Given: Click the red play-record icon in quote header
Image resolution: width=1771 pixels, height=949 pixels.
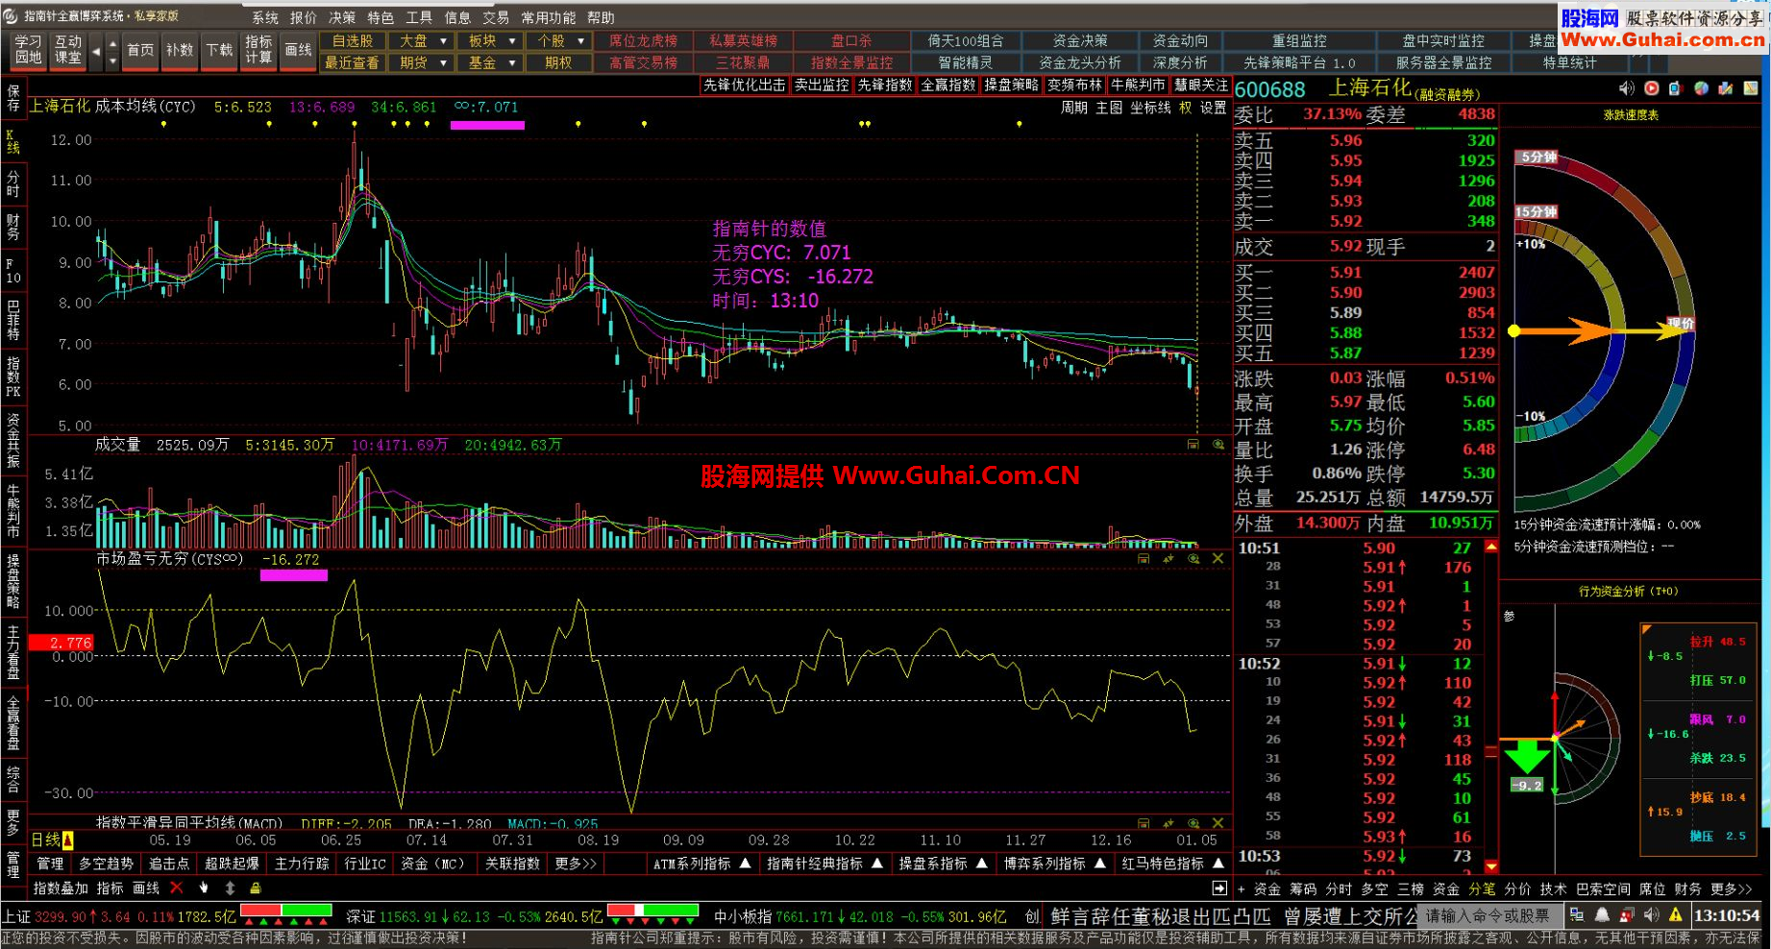Looking at the screenshot, I should pos(1651,88).
